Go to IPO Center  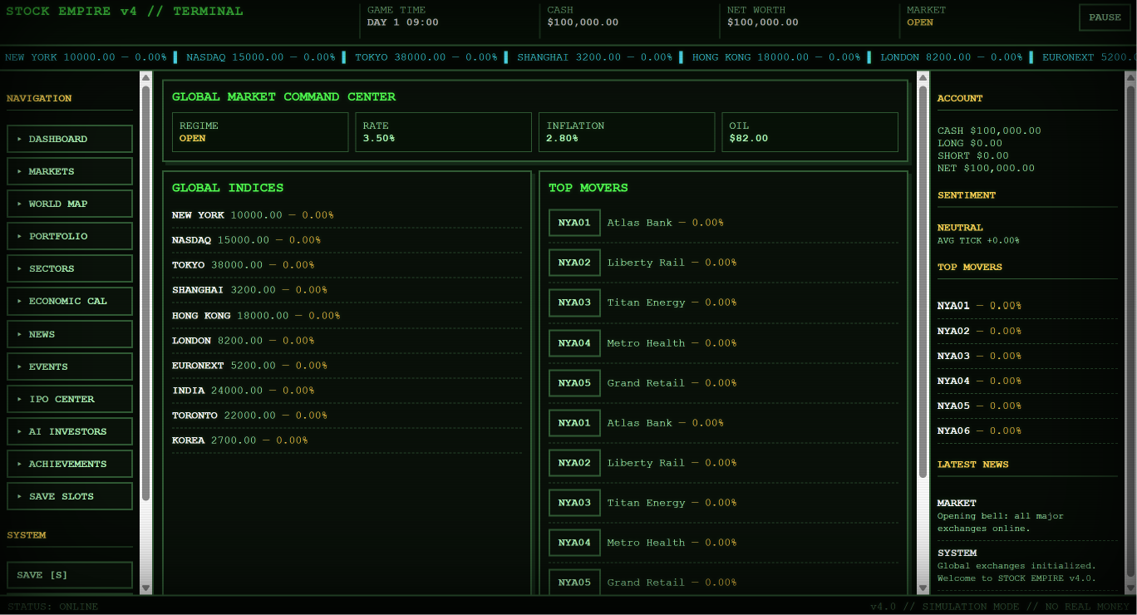pos(70,399)
